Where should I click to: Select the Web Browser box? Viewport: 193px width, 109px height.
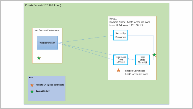click(x=47, y=43)
